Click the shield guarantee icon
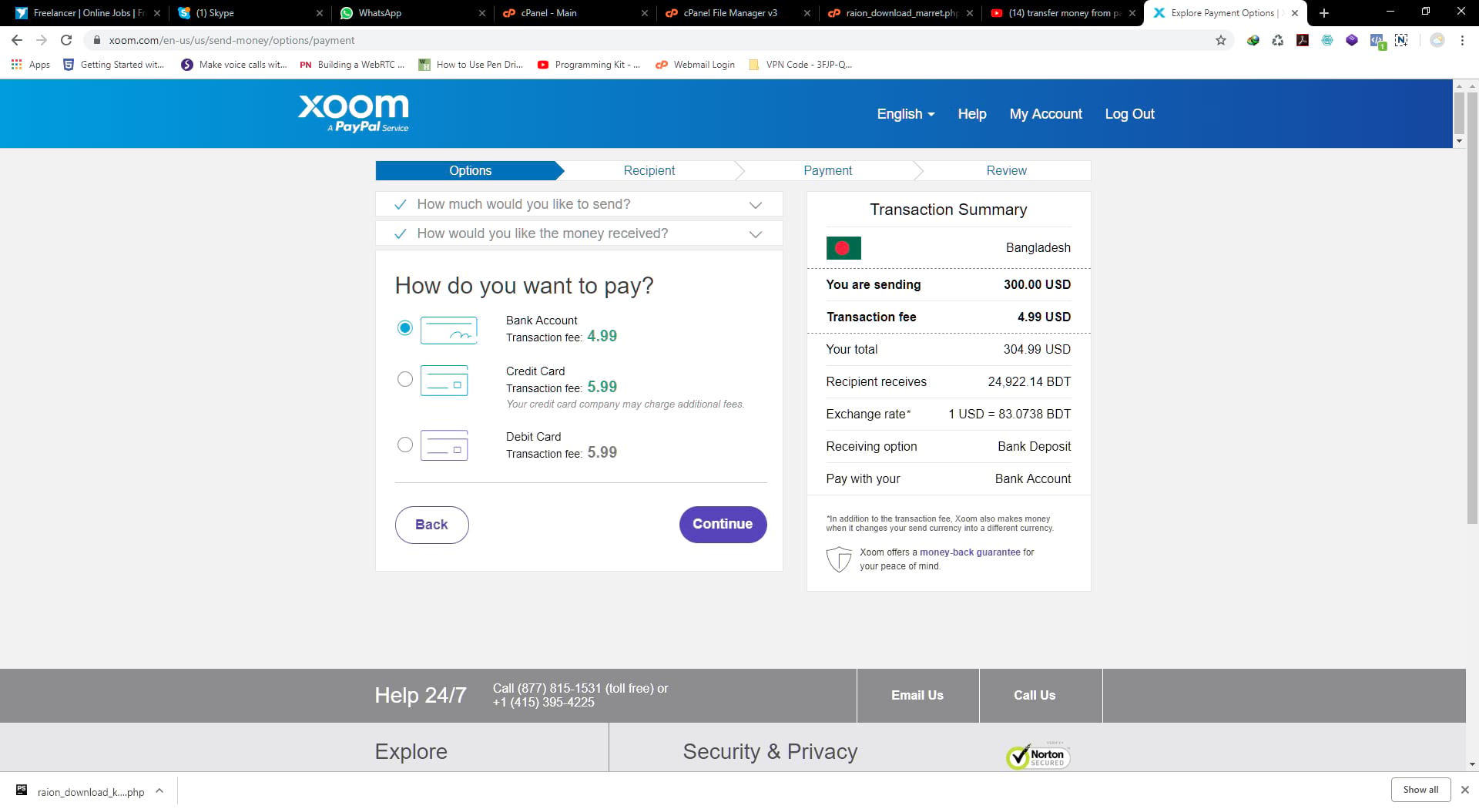This screenshot has width=1479, height=809. tap(838, 559)
